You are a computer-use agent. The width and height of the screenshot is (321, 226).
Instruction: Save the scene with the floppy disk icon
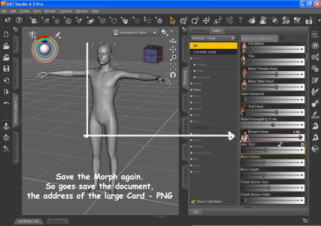tap(6, 69)
